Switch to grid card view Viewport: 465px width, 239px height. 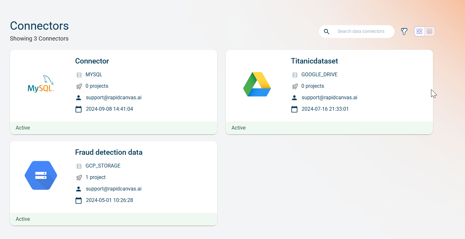click(x=419, y=32)
